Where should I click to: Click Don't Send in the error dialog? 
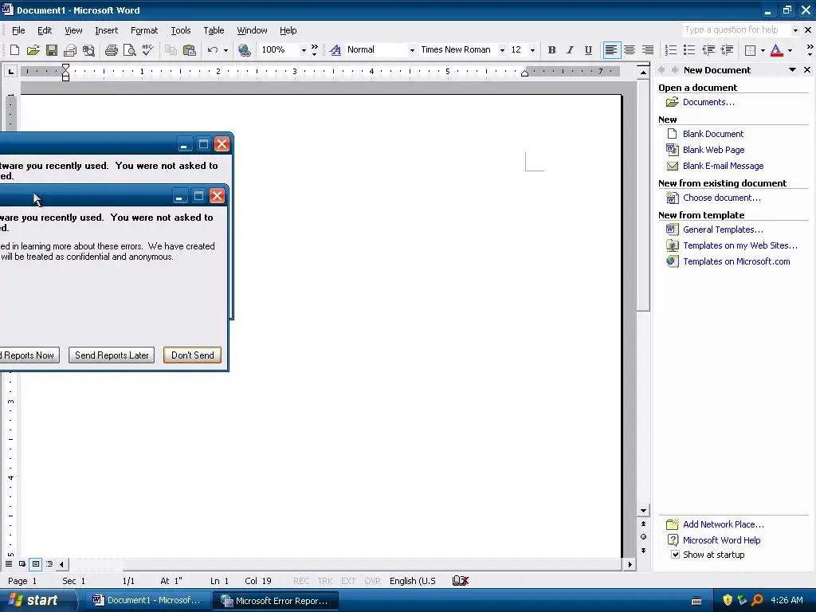pos(193,355)
